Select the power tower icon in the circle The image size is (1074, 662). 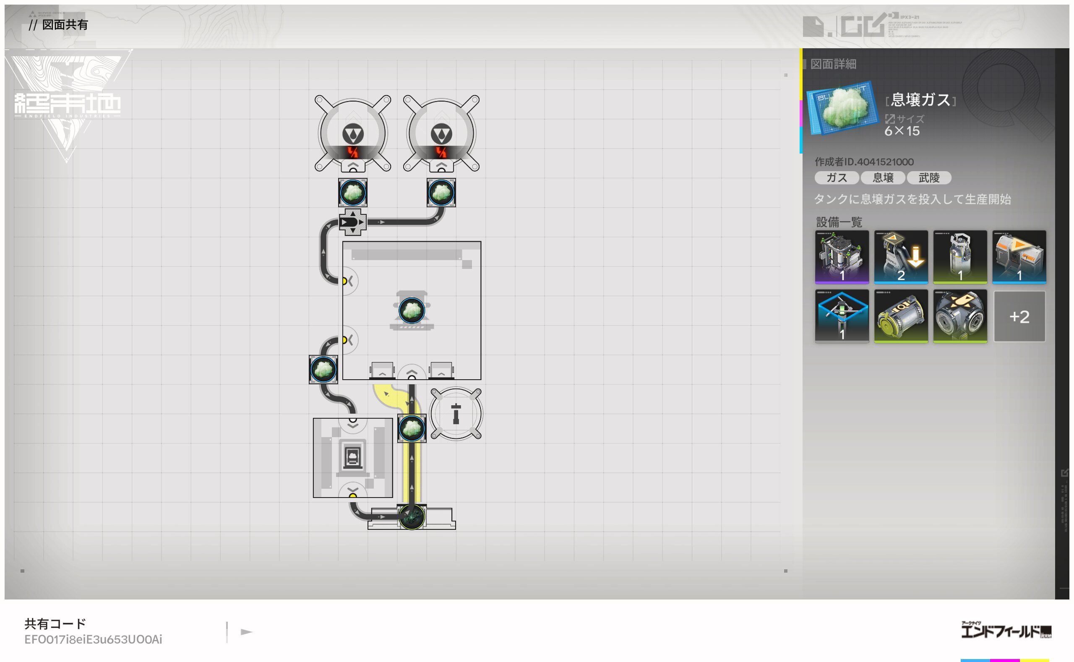pos(456,414)
